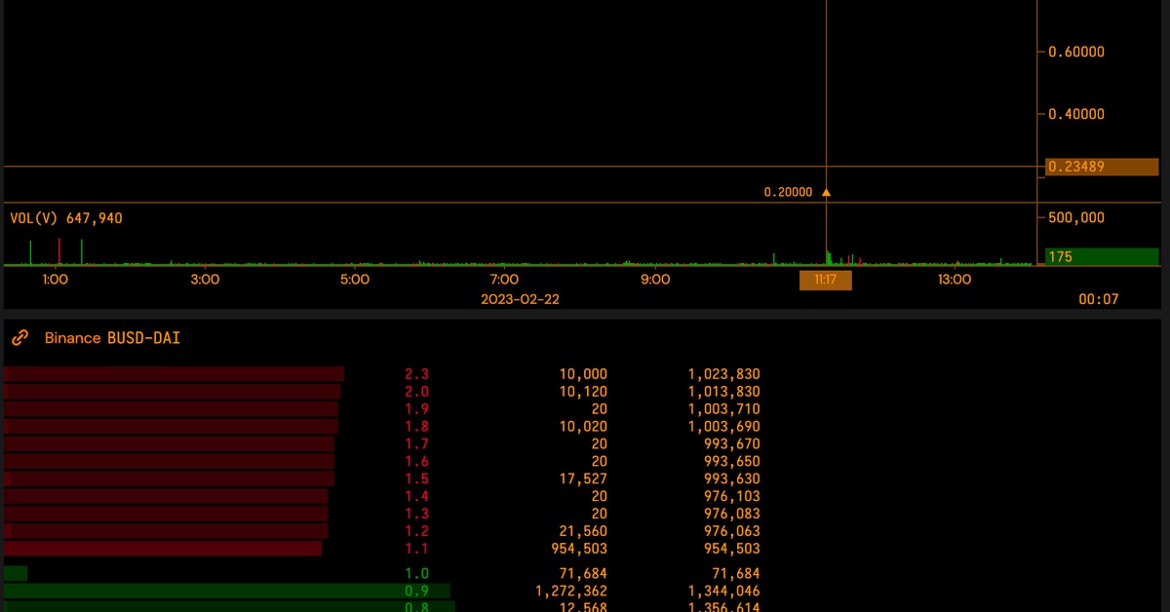The image size is (1170, 612).
Task: Click the link icon beside Binance BUSD-DAI
Action: [19, 338]
